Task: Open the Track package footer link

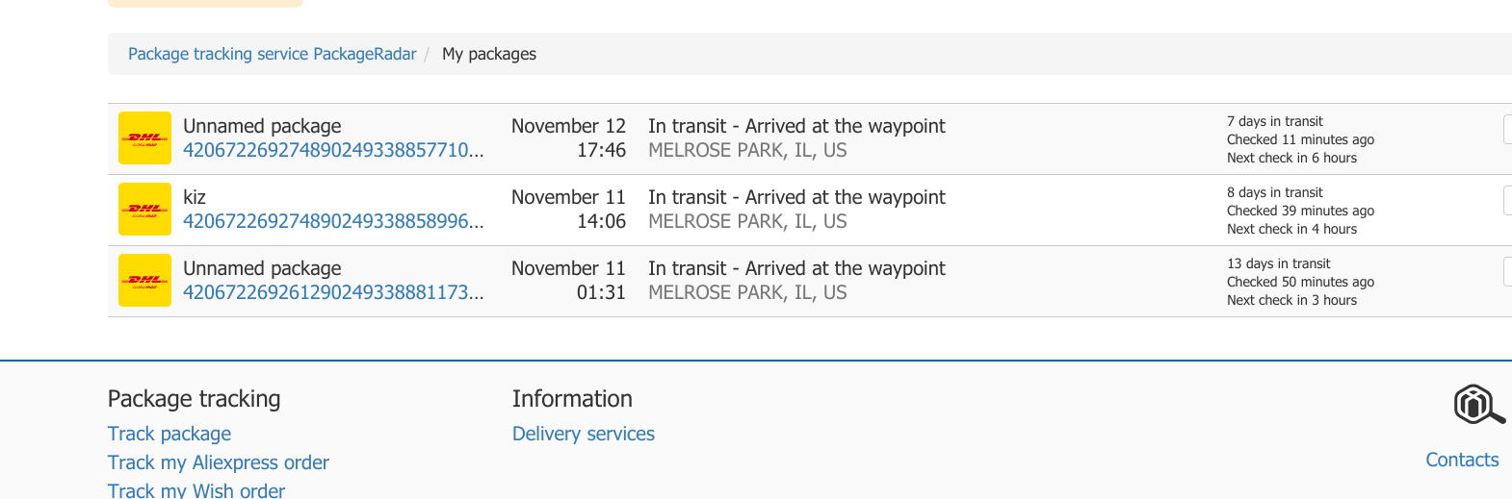Action: [169, 434]
